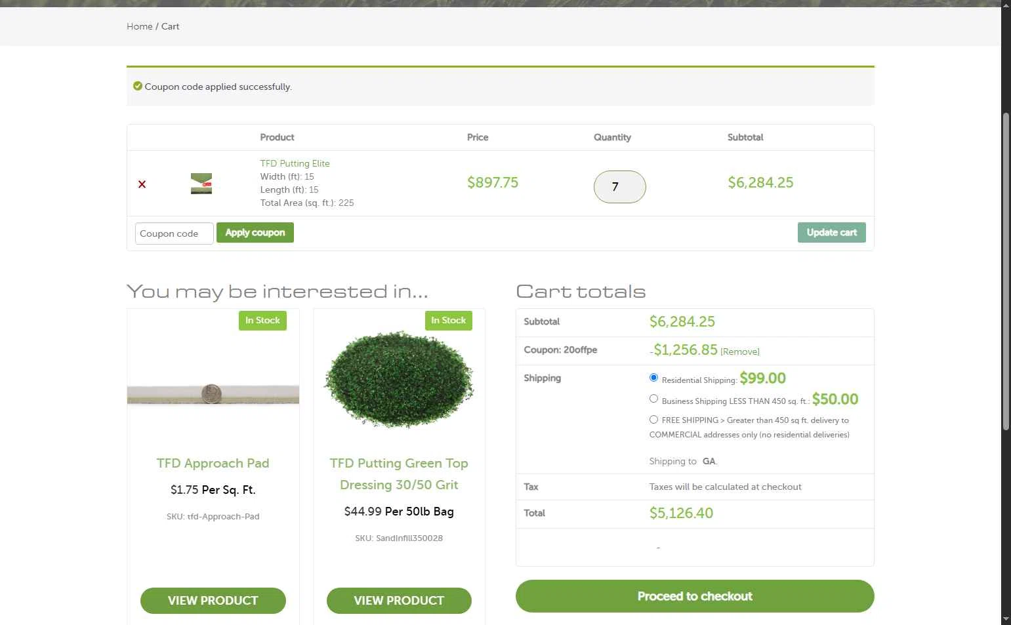
Task: Select Business Shipping LESS THAN 450 sq. ft.
Action: 653,399
